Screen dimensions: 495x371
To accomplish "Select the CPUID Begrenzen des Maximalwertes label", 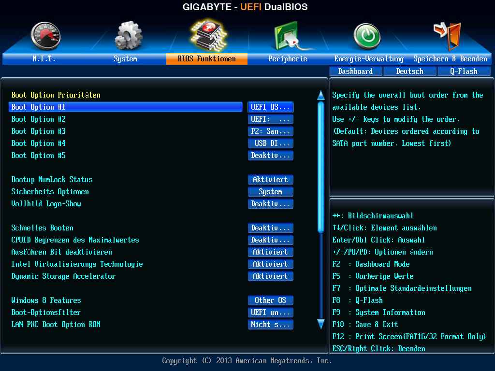I will (x=75, y=240).
